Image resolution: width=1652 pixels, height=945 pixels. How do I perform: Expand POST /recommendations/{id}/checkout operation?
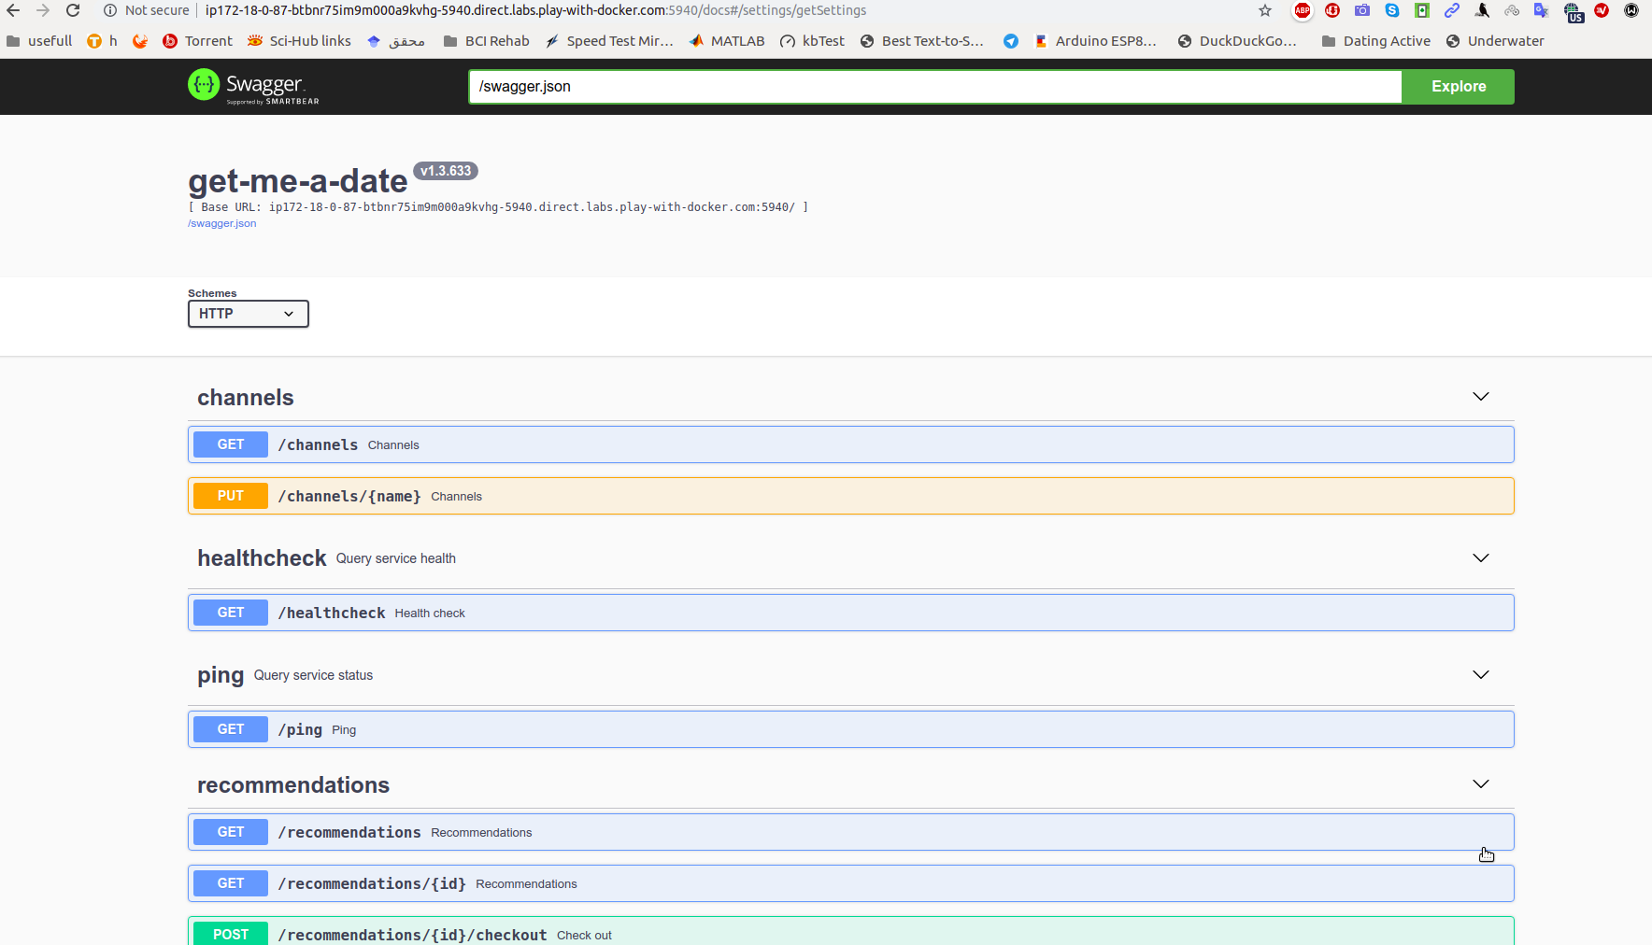coord(850,932)
